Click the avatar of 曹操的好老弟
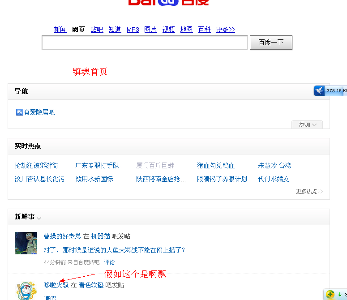The width and height of the screenshot is (347, 300). pyautogui.click(x=26, y=243)
